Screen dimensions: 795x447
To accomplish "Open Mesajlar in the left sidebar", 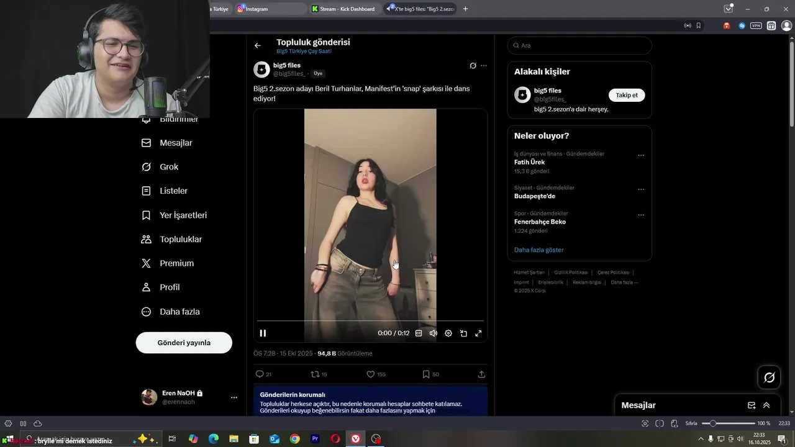I will tap(168, 143).
